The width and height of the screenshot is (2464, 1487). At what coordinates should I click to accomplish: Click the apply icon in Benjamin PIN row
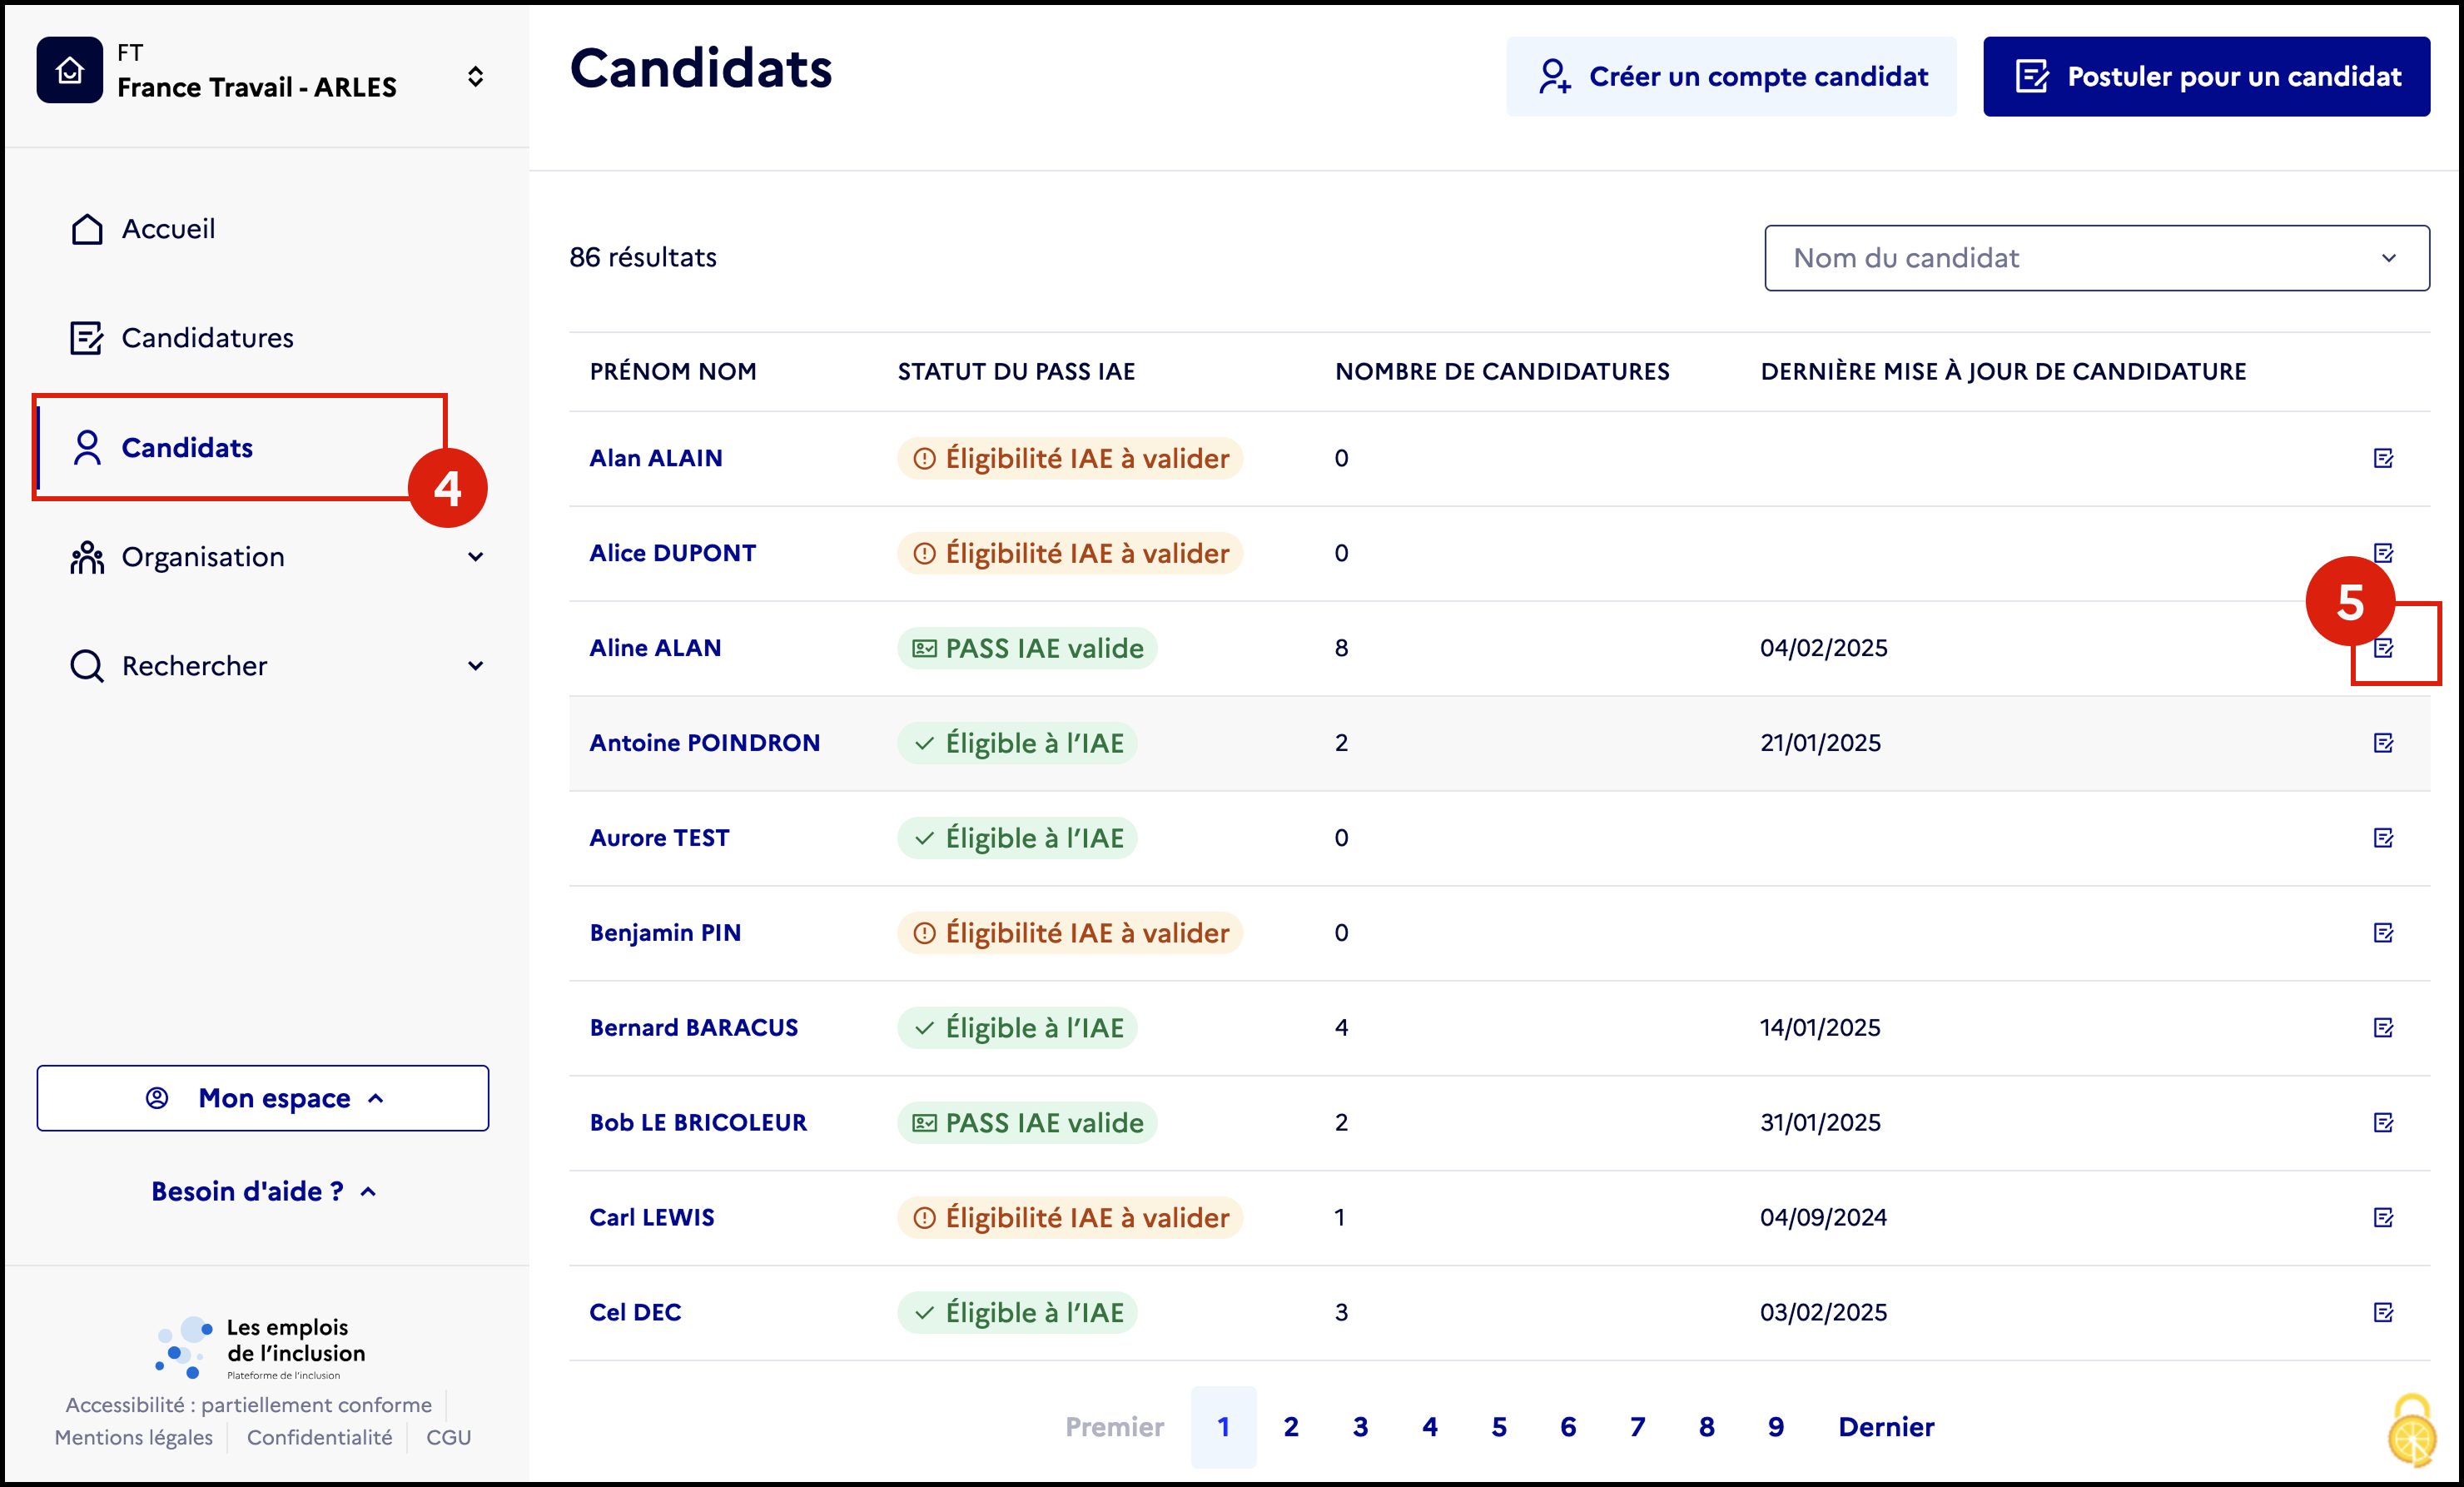(x=2383, y=933)
